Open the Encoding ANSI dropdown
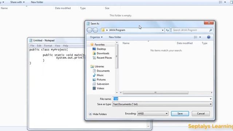Screen dimensions: 233x131 point(153,114)
